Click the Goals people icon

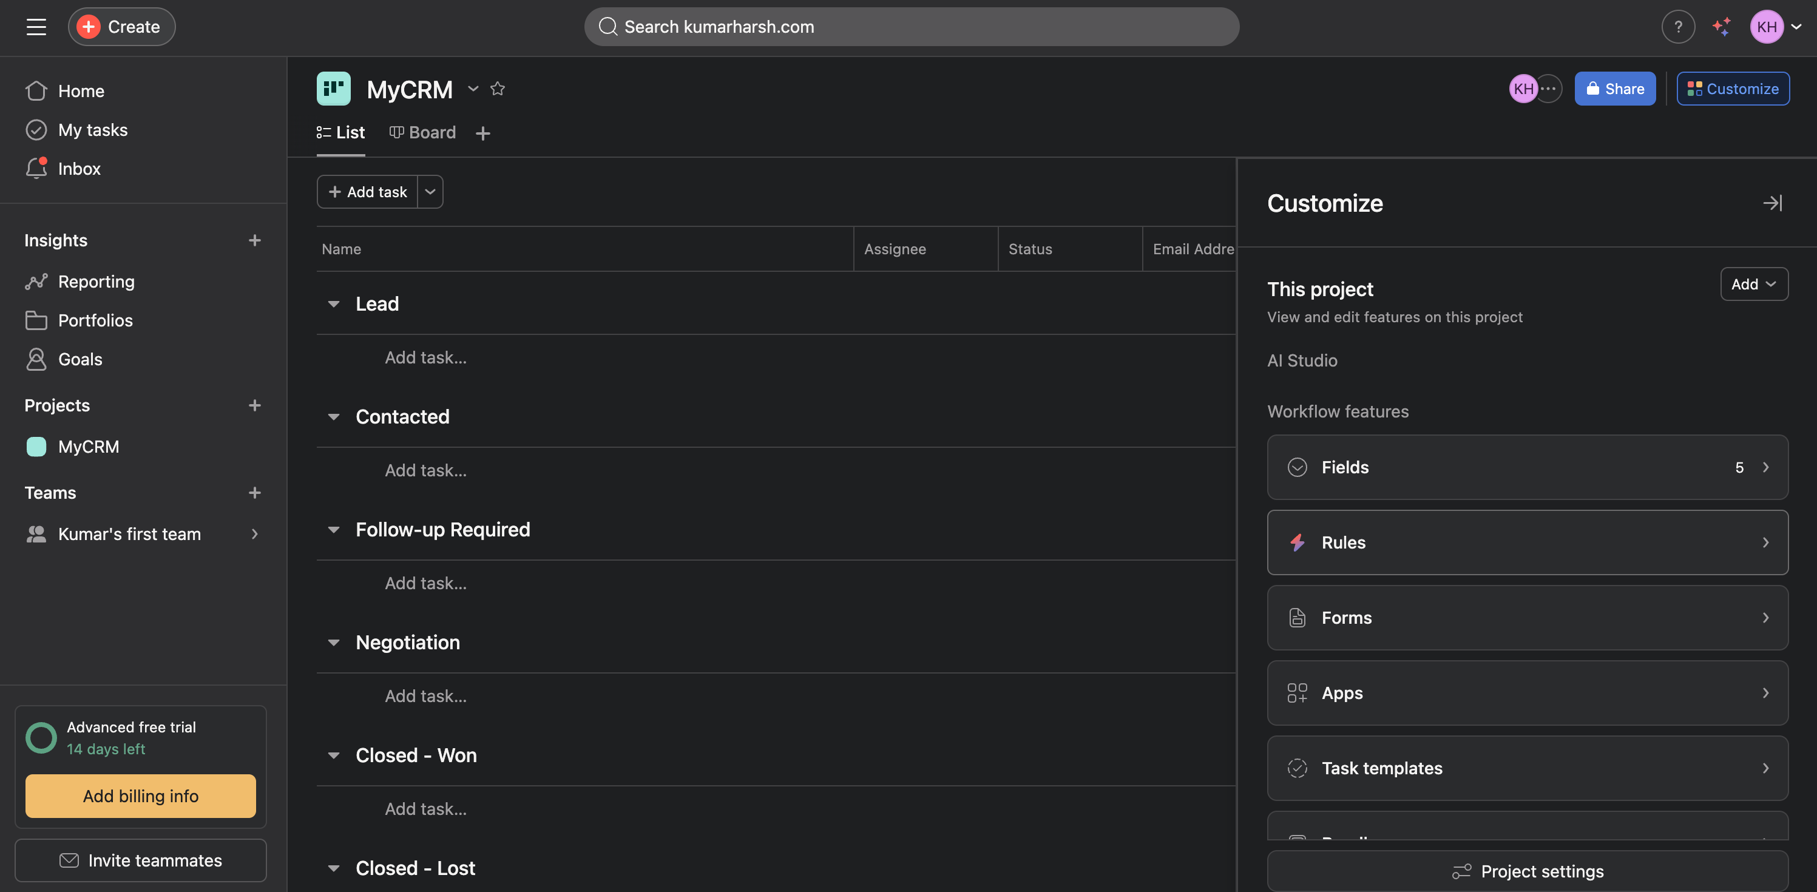coord(36,359)
